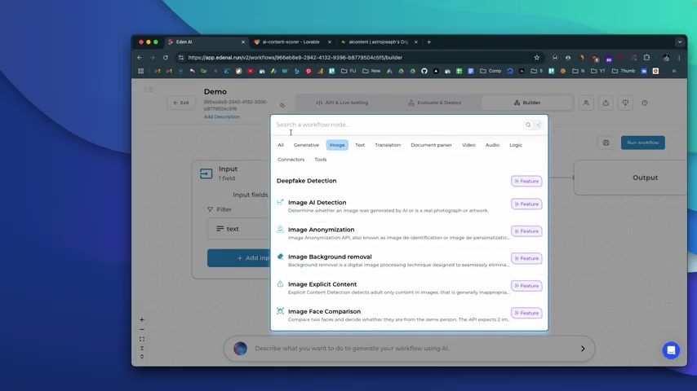Image resolution: width=697 pixels, height=391 pixels.
Task: Click the fit view canvas icon
Action: (142, 339)
